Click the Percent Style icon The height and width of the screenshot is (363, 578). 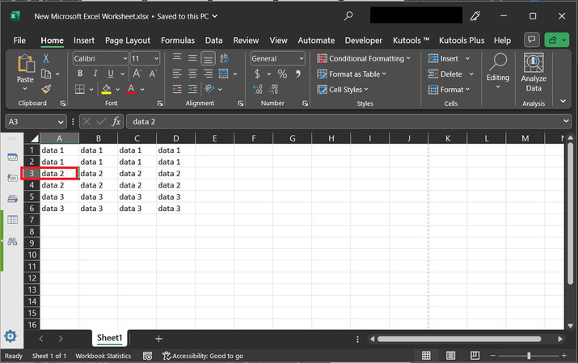point(282,74)
